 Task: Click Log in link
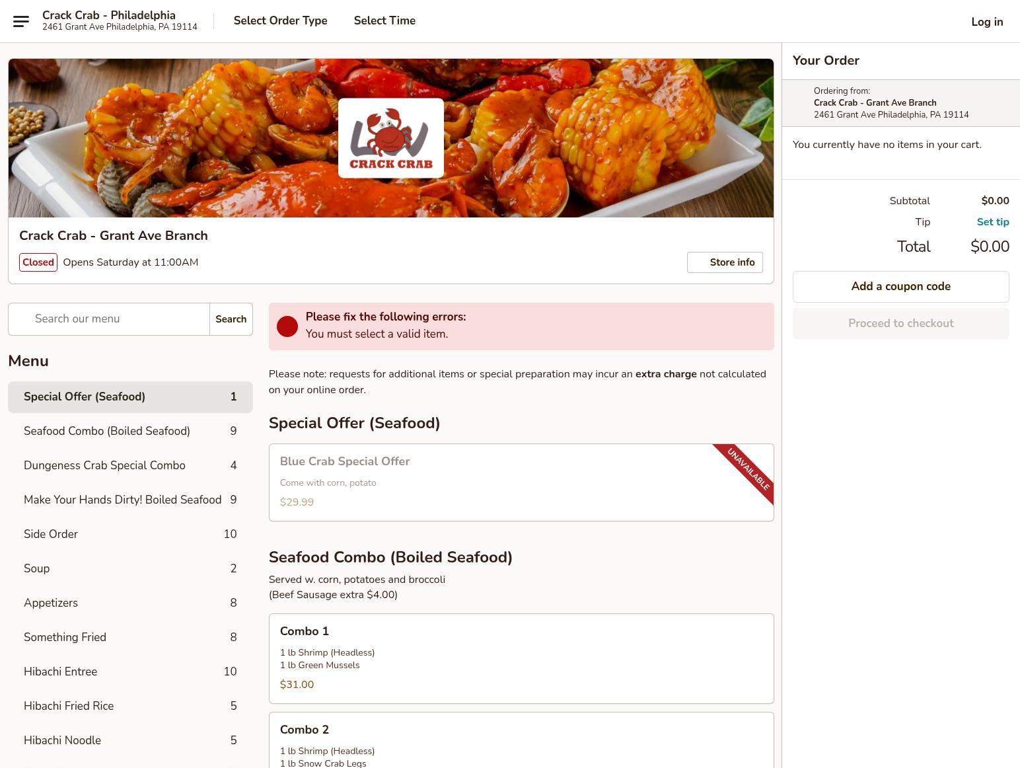[x=987, y=22]
